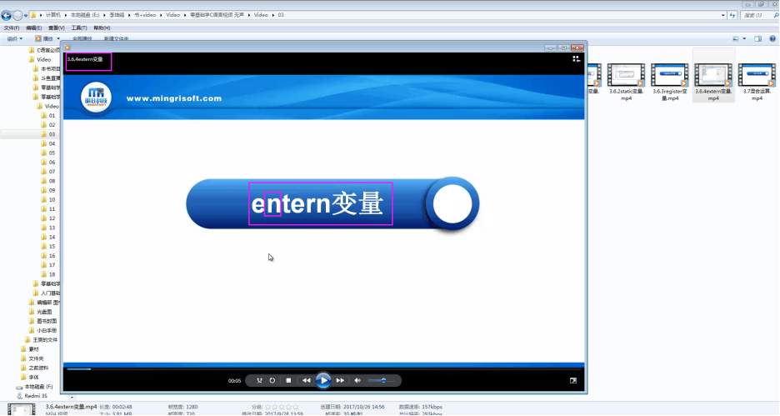The height and width of the screenshot is (416, 780).
Task: Open the dropdown arrow after 计算机 breadcrumb
Action: [65, 16]
